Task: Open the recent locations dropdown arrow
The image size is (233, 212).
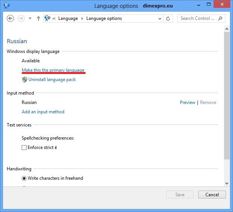Action: click(x=30, y=18)
